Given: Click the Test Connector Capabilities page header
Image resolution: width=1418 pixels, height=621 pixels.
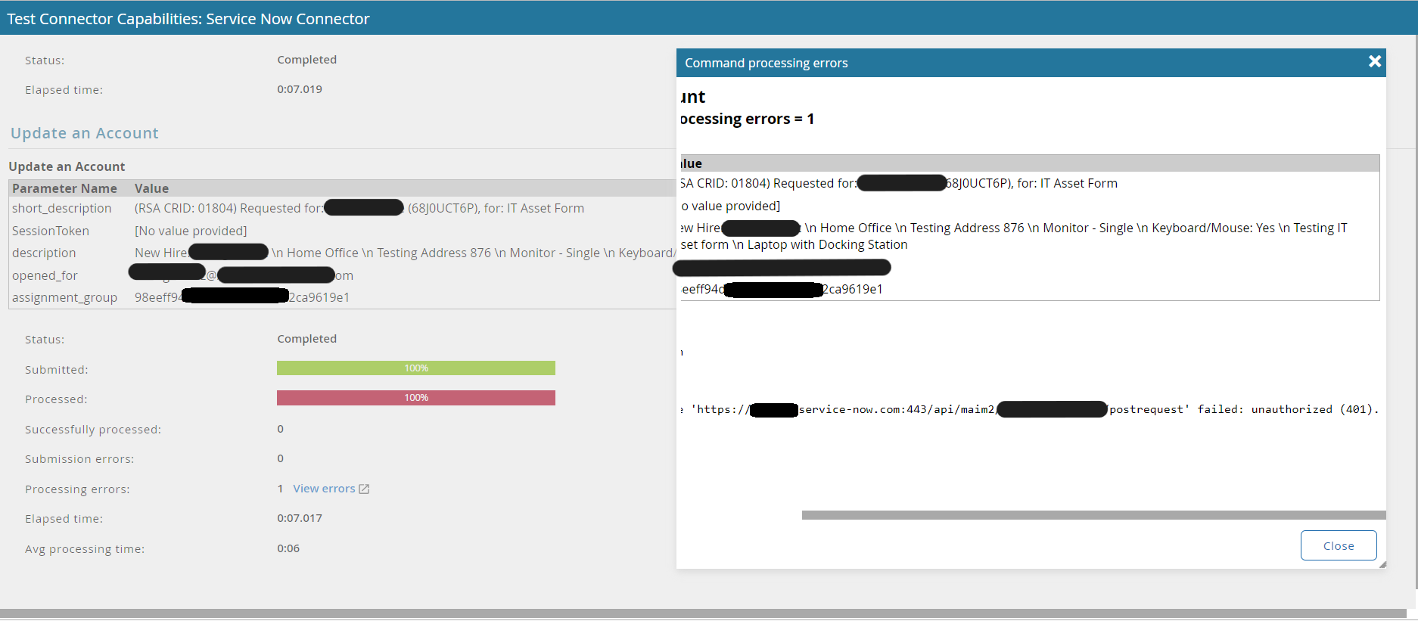Looking at the screenshot, I should (x=188, y=19).
